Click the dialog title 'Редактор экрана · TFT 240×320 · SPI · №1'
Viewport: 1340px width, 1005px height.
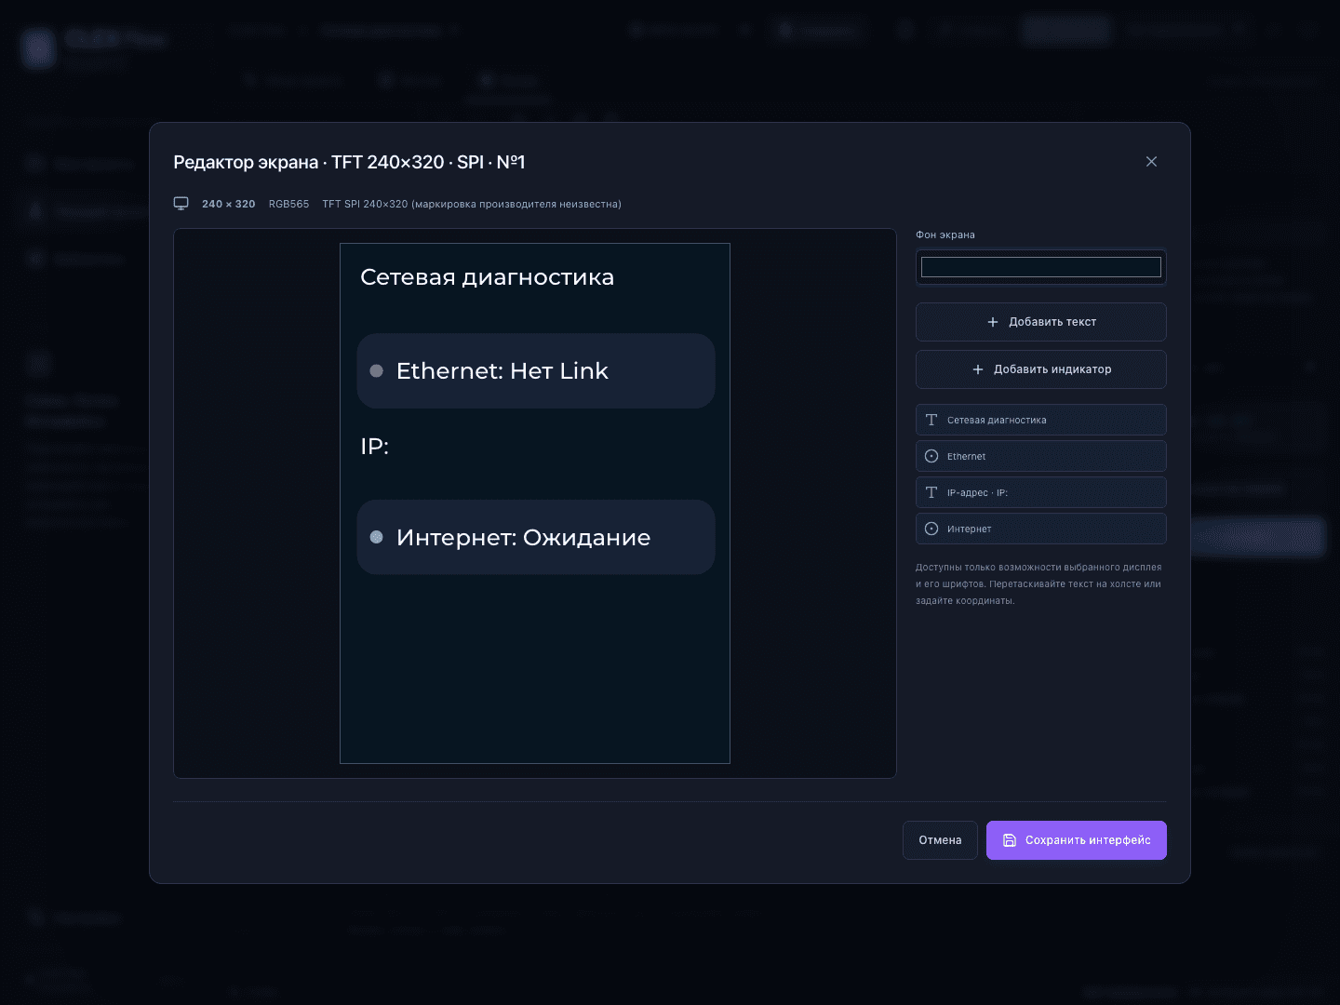[x=349, y=162]
